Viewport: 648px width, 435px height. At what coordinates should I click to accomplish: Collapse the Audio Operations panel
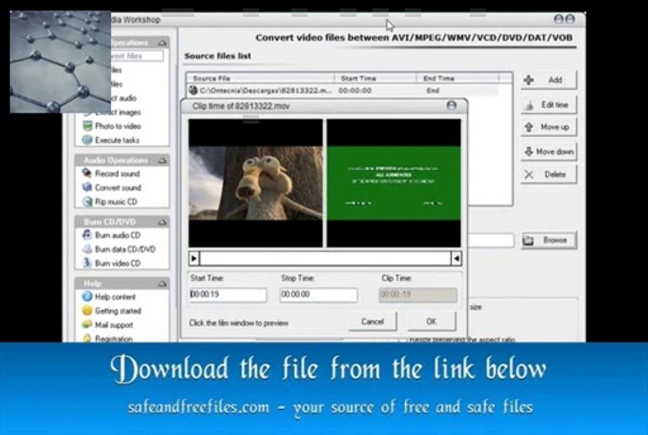coord(162,160)
